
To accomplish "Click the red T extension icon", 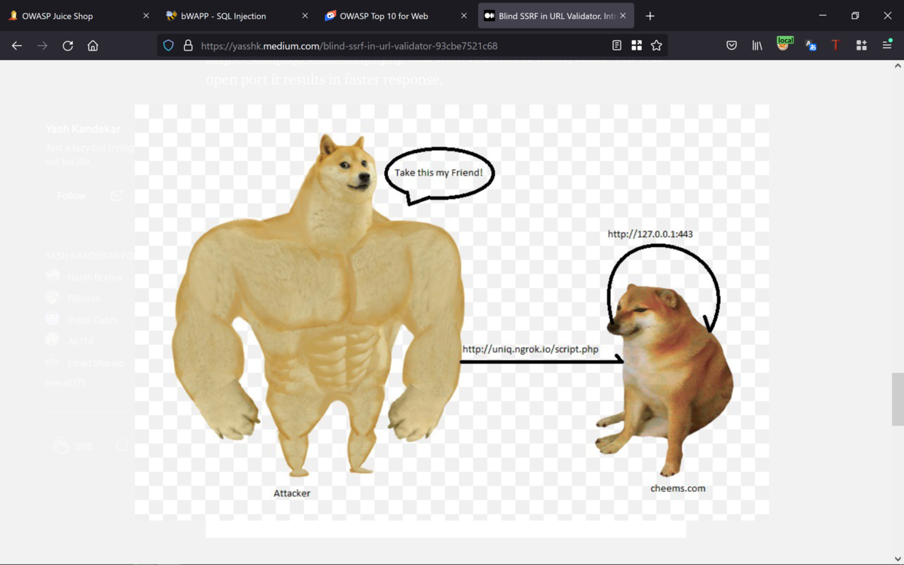I will 835,45.
